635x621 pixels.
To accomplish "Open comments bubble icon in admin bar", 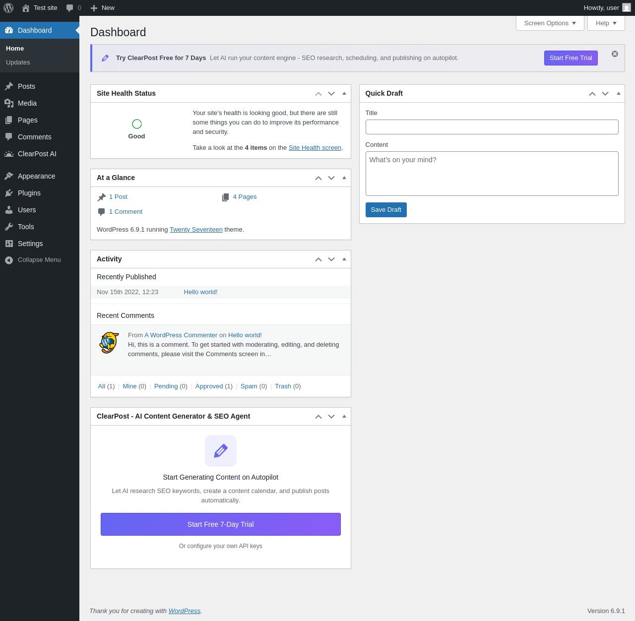I will click(70, 8).
